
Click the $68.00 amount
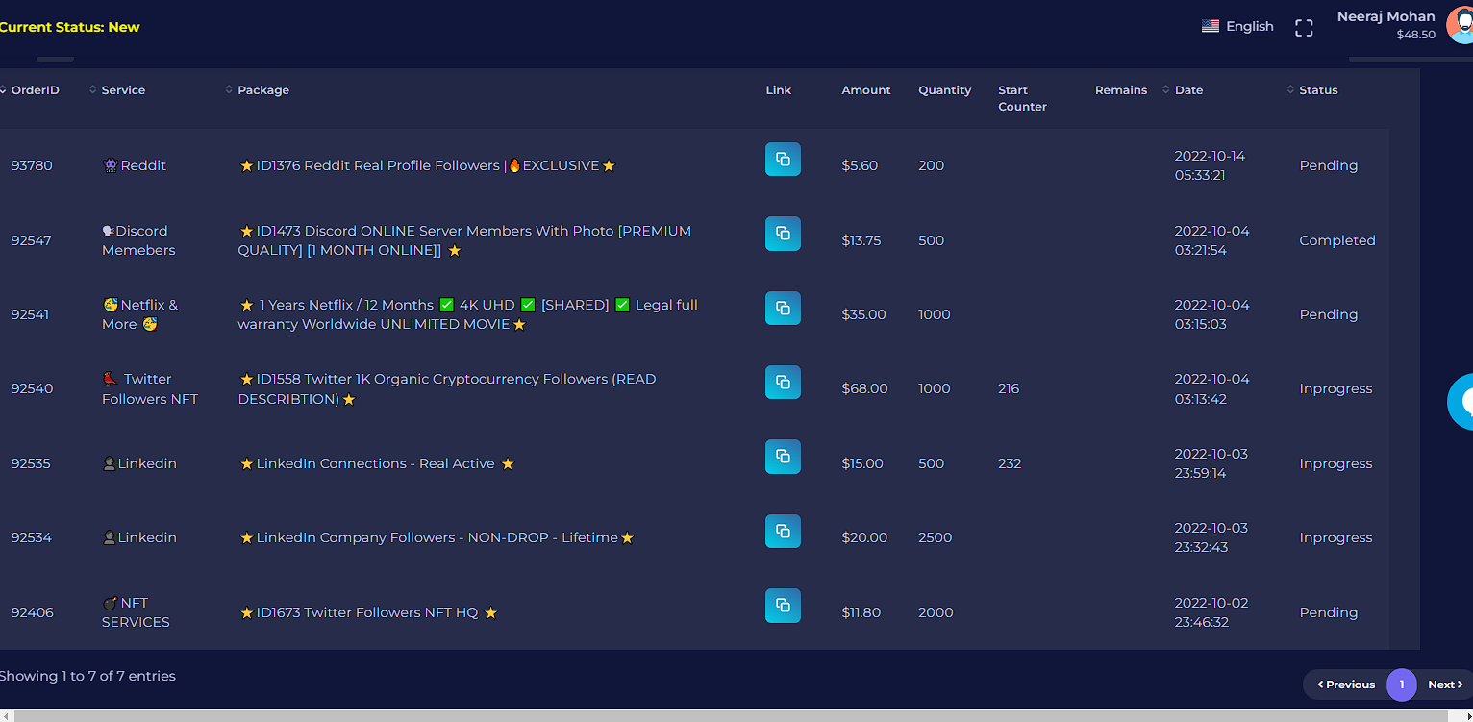[x=864, y=388]
